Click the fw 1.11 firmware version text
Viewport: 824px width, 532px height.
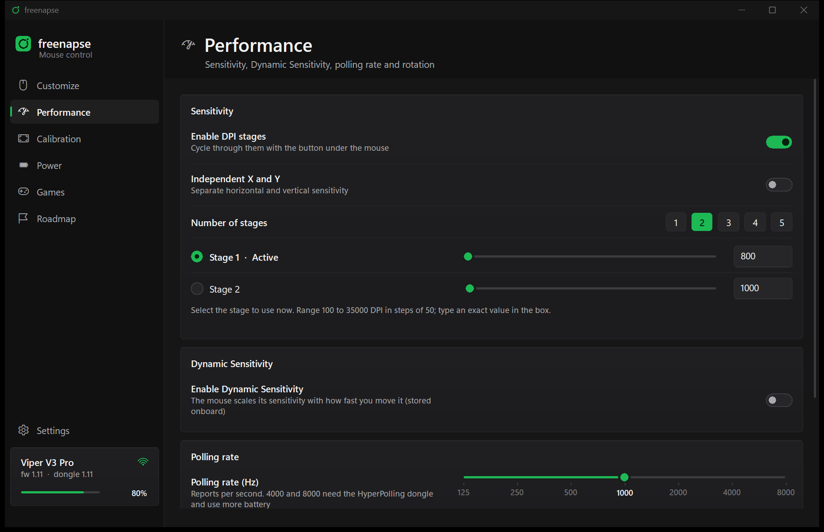tap(32, 474)
